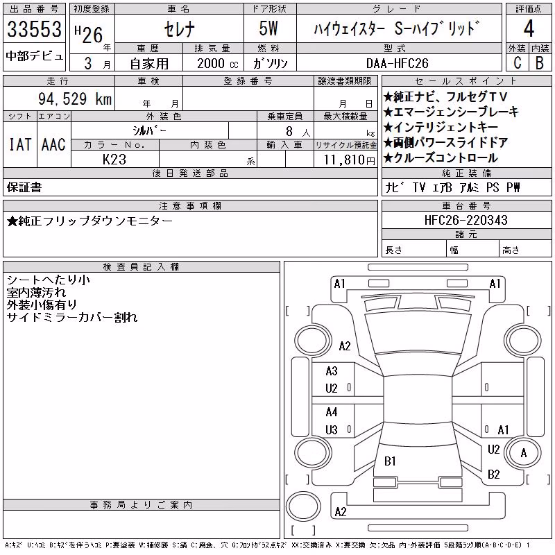Select ★クルーズコントロール sales point

coord(441,158)
